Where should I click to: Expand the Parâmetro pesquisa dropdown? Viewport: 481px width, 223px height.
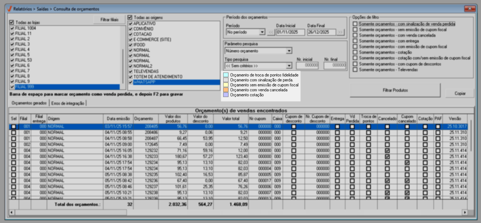pyautogui.click(x=289, y=51)
